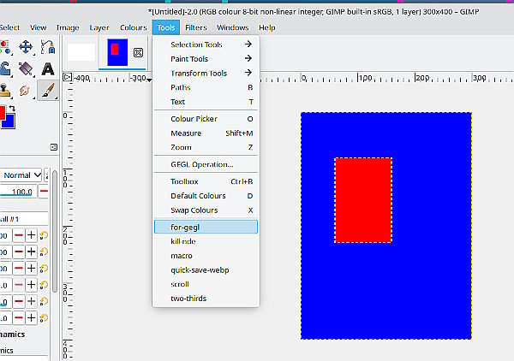Click the small arrow at ruler's -300 mark
The image size is (514, 361).
[149, 80]
